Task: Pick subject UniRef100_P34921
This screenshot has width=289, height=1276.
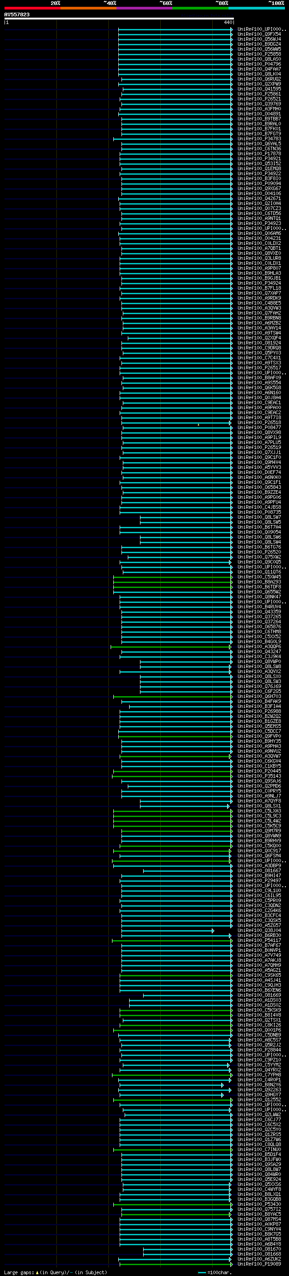Action: (259, 158)
